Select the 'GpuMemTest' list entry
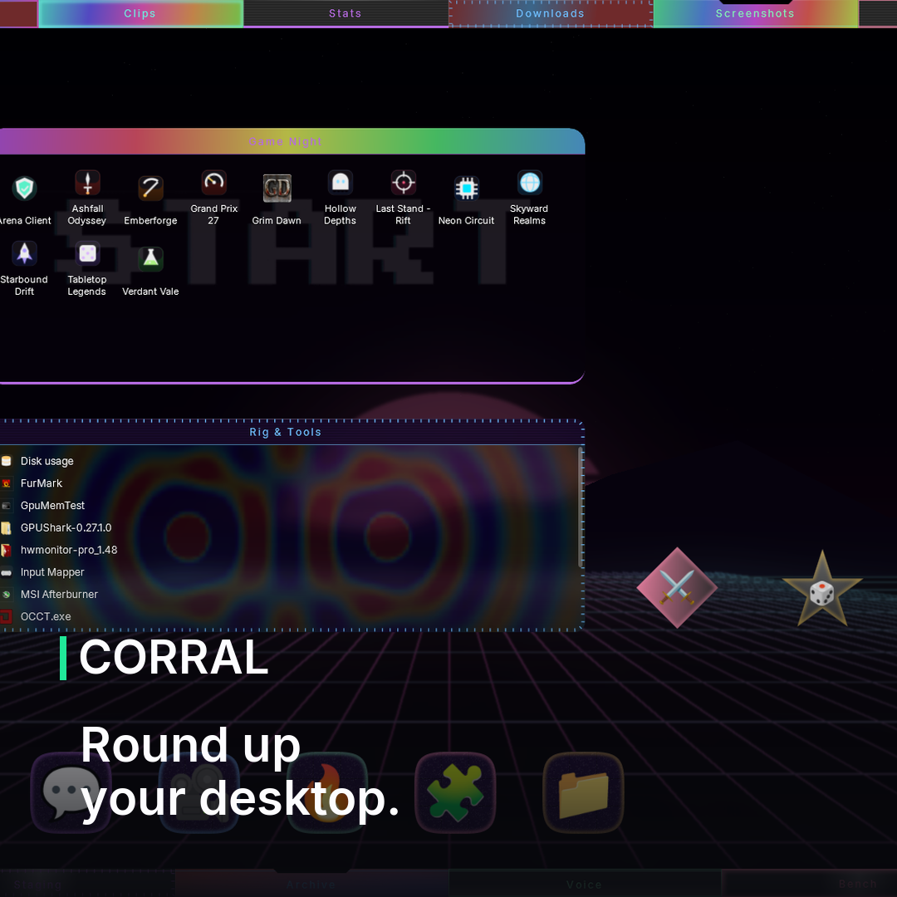The image size is (897, 897). pyautogui.click(x=52, y=506)
